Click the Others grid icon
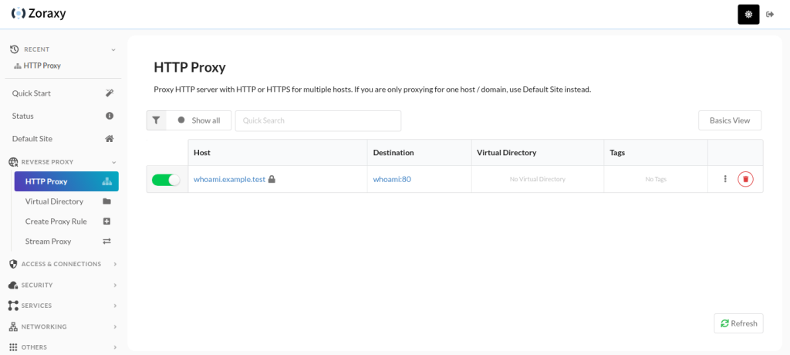The image size is (790, 355). tap(13, 347)
